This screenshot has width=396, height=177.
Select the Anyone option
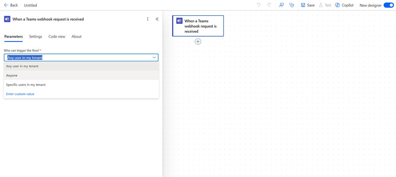click(x=81, y=76)
